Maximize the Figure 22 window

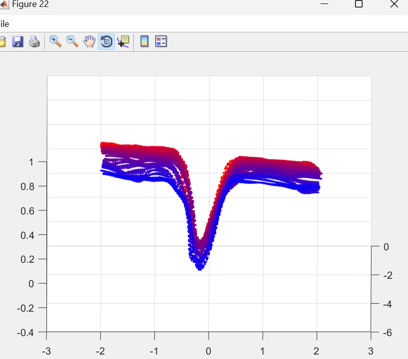359,4
